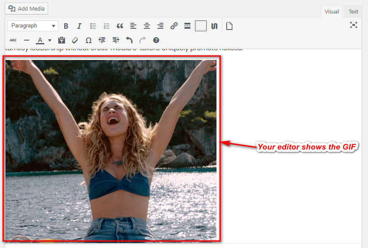368x248 pixels.
Task: Increase the paragraph indent
Action: [116, 40]
